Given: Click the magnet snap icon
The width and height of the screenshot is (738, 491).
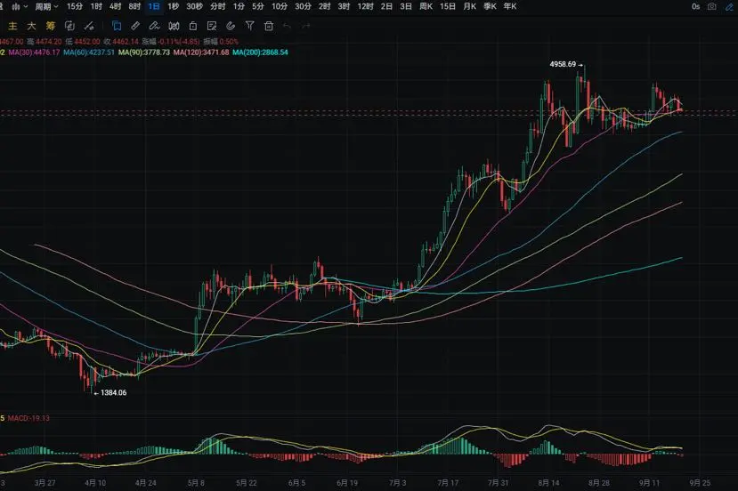Looking at the screenshot, I should pos(231,27).
